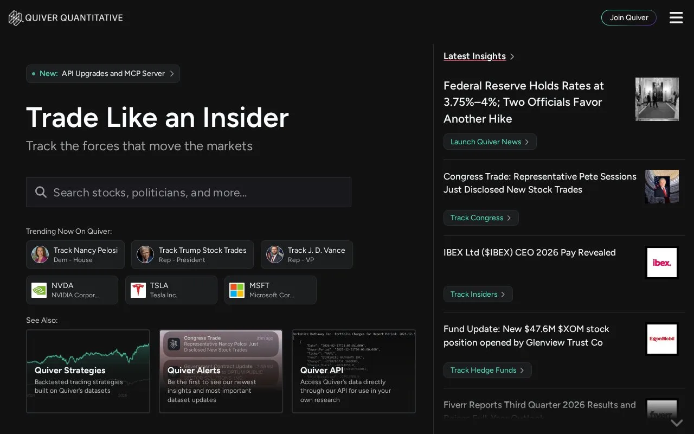This screenshot has height=434, width=694.
Task: Click Track Congress button
Action: (x=481, y=218)
